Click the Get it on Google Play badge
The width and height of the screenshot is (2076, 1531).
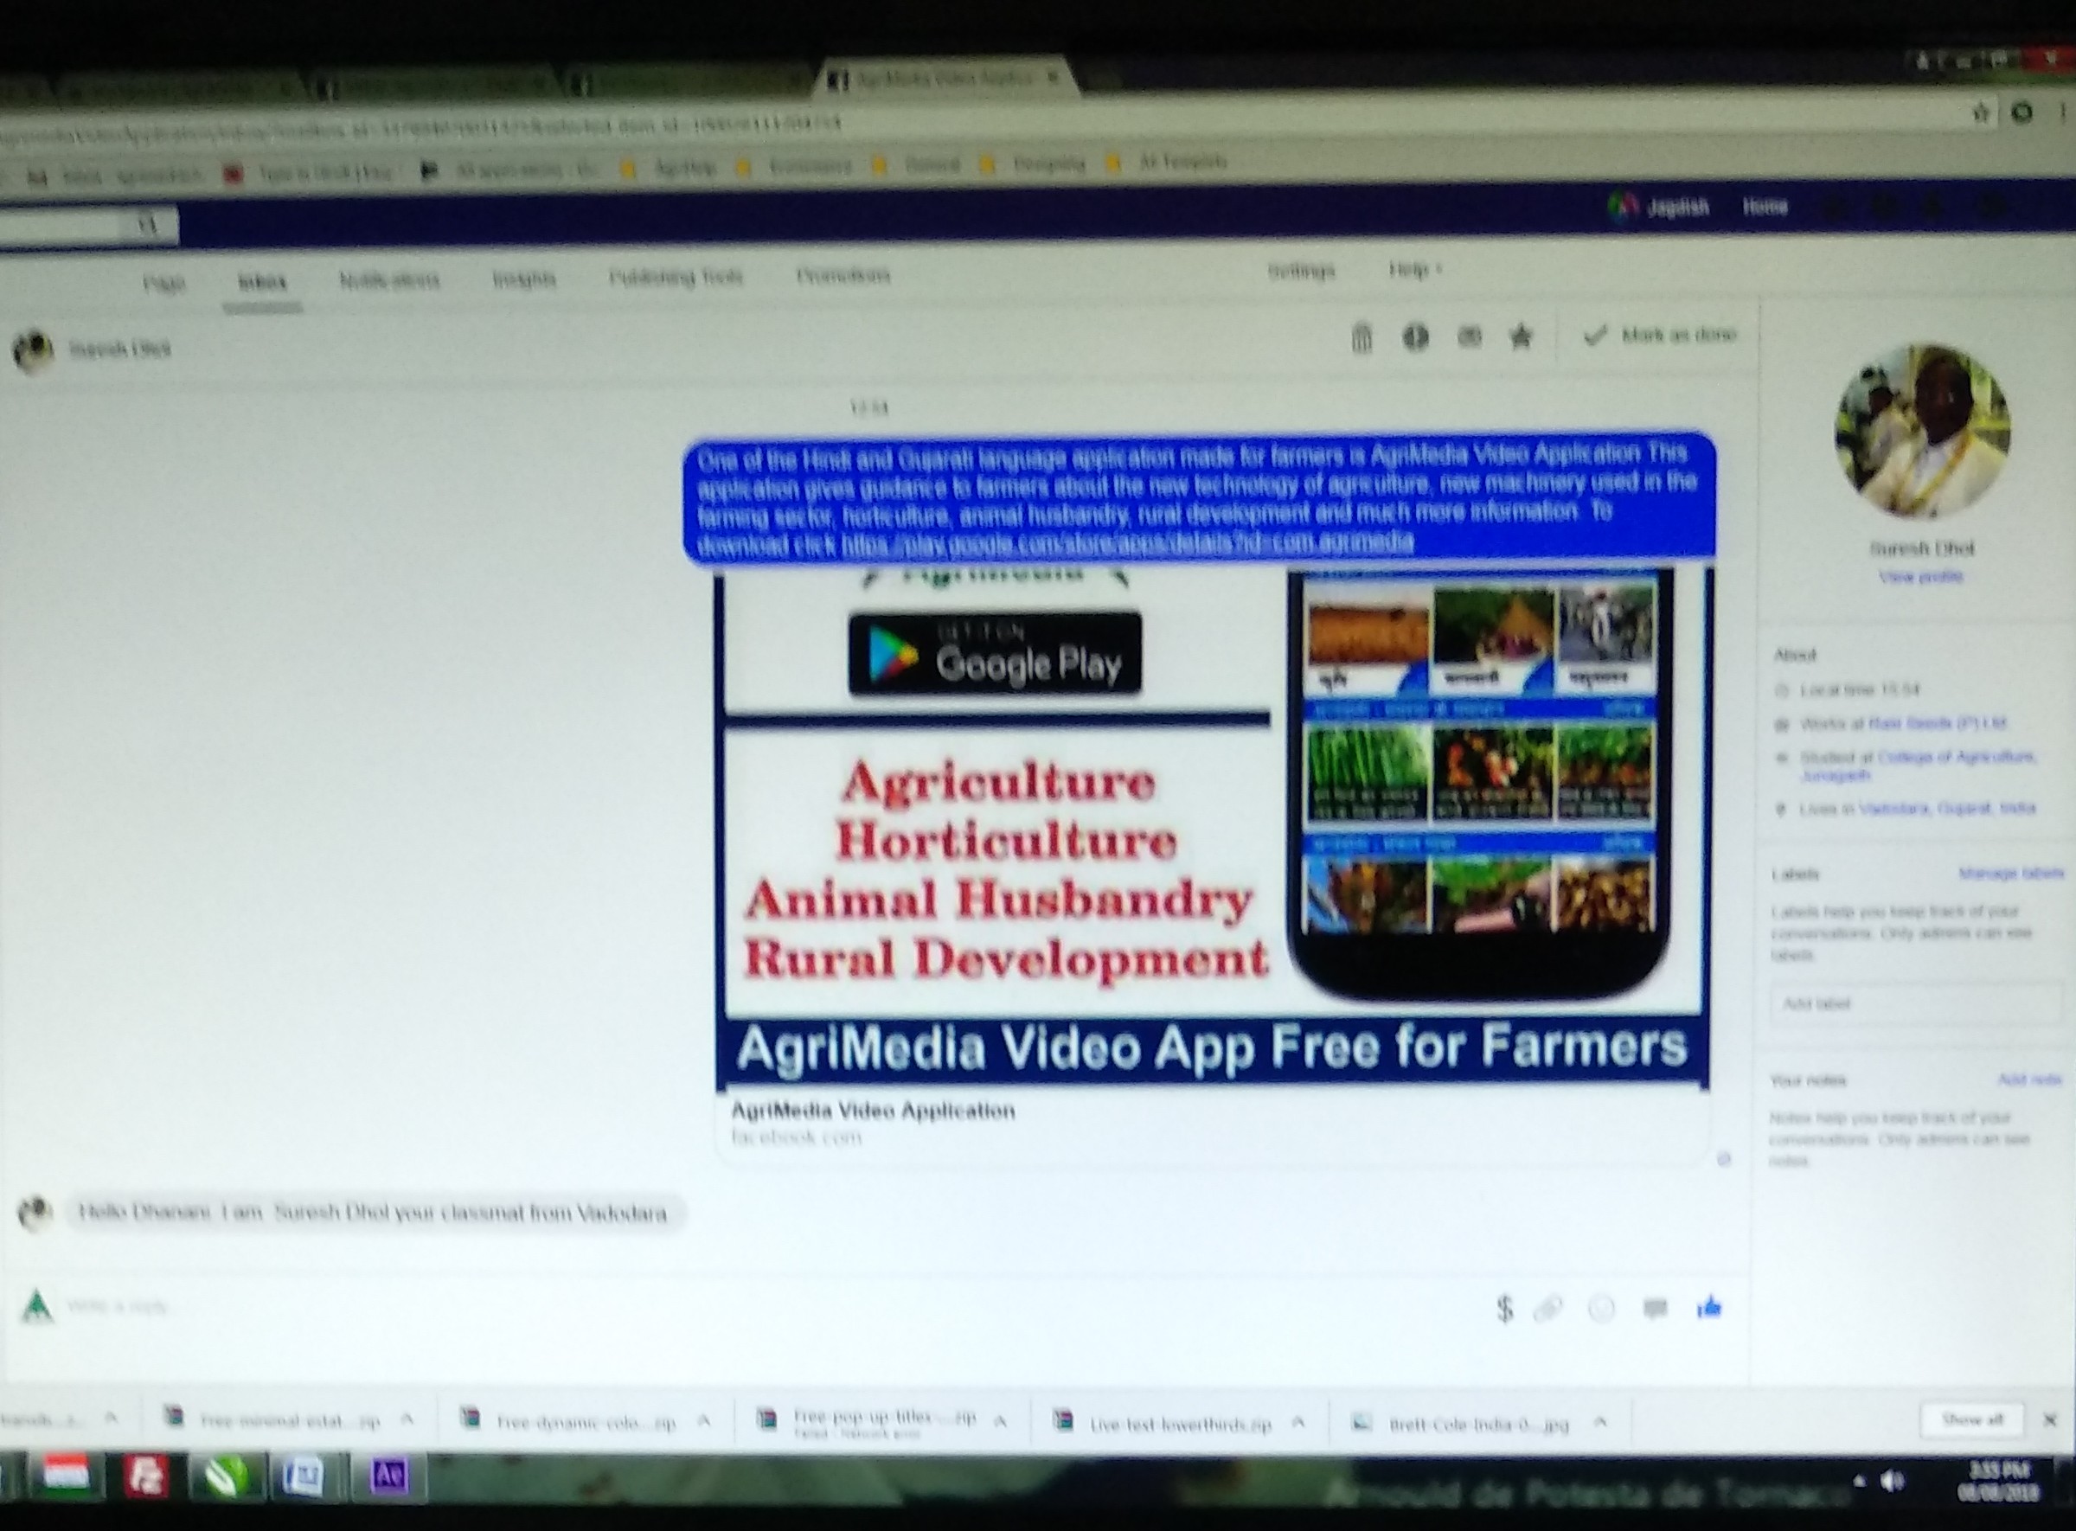tap(995, 653)
